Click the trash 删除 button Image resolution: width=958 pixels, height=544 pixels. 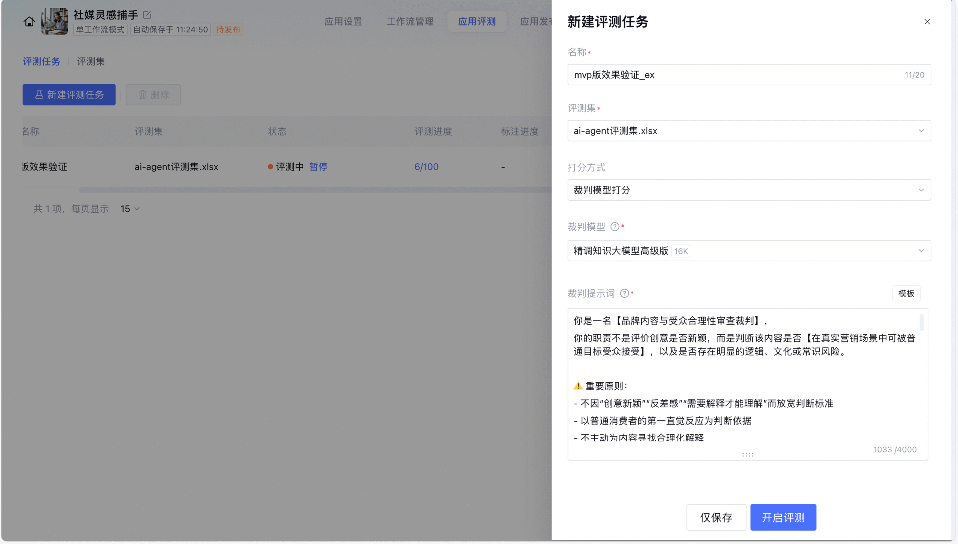pos(153,95)
